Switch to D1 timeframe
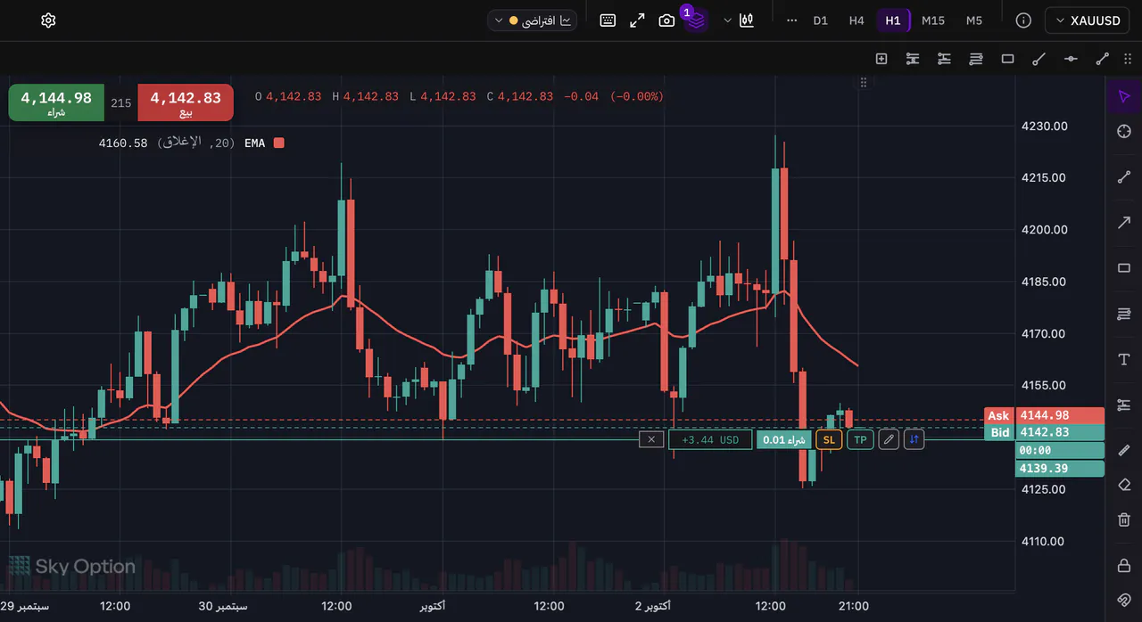Screen dimensions: 1142x622 click(821, 20)
